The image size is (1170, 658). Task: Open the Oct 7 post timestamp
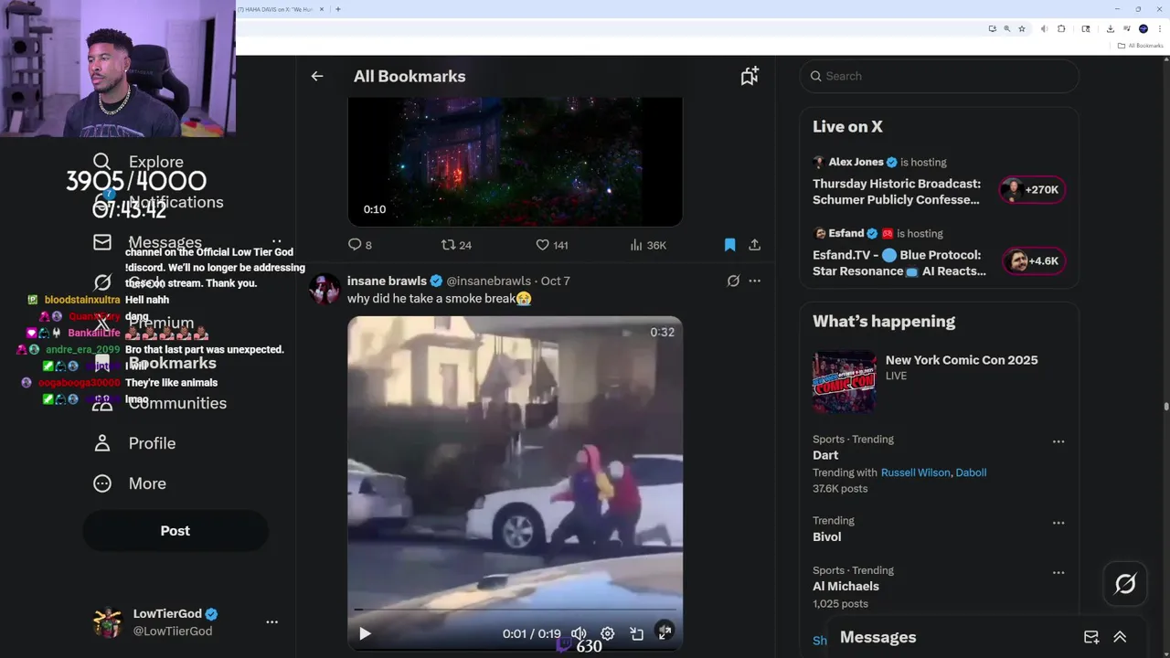point(555,281)
